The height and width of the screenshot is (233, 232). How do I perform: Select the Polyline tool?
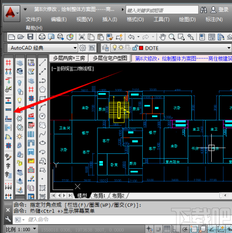click(42, 81)
